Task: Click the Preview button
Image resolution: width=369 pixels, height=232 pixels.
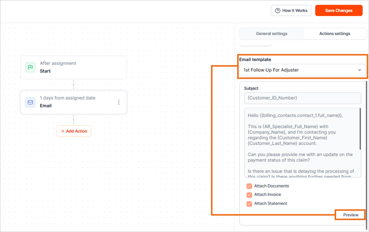Action: pyautogui.click(x=351, y=215)
